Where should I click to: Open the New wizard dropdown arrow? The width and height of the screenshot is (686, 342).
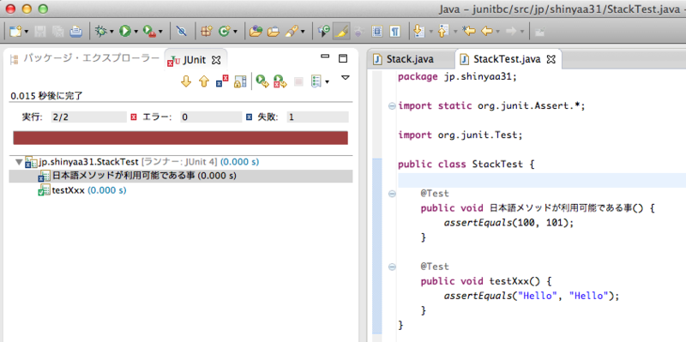click(27, 32)
